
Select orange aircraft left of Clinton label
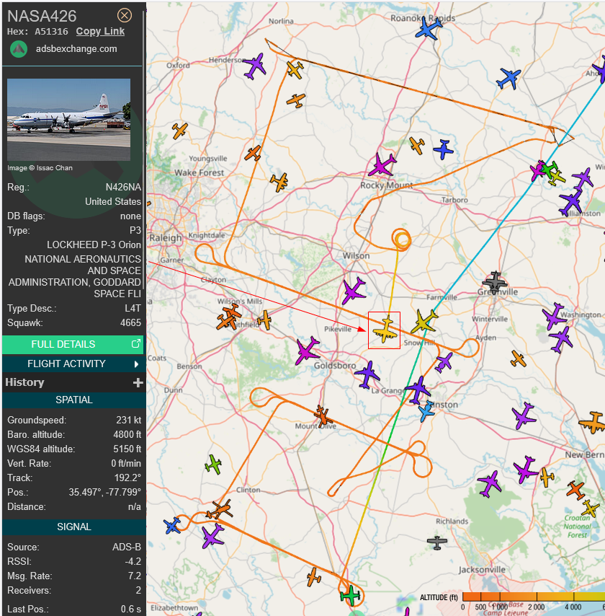coord(220,510)
